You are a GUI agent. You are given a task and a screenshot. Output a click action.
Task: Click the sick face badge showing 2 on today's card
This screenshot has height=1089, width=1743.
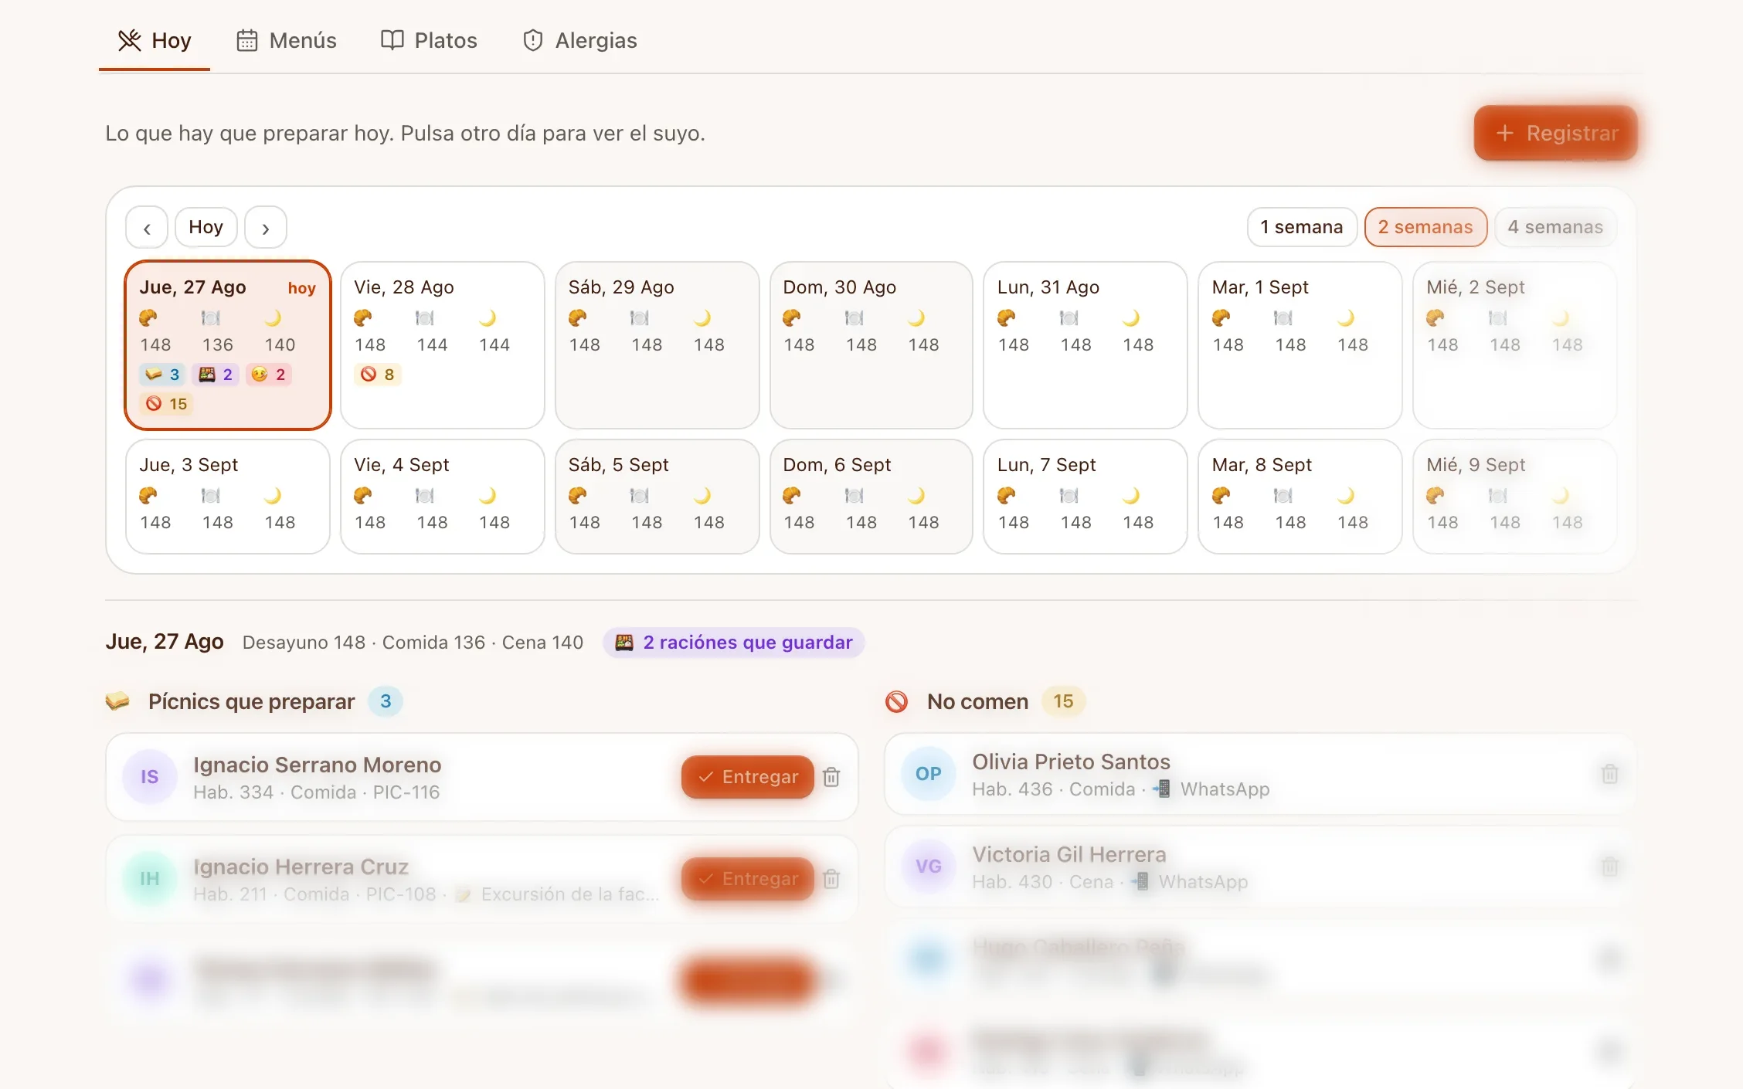tap(269, 375)
